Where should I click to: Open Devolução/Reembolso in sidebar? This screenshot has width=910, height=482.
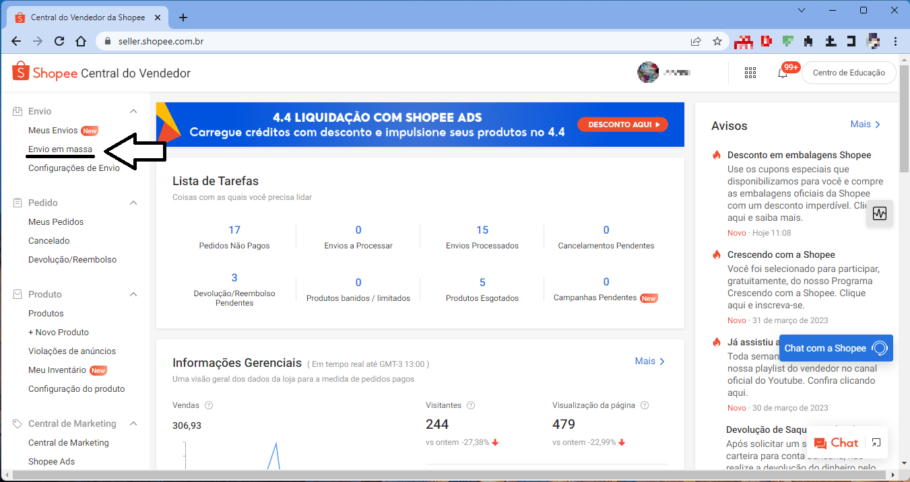[73, 259]
